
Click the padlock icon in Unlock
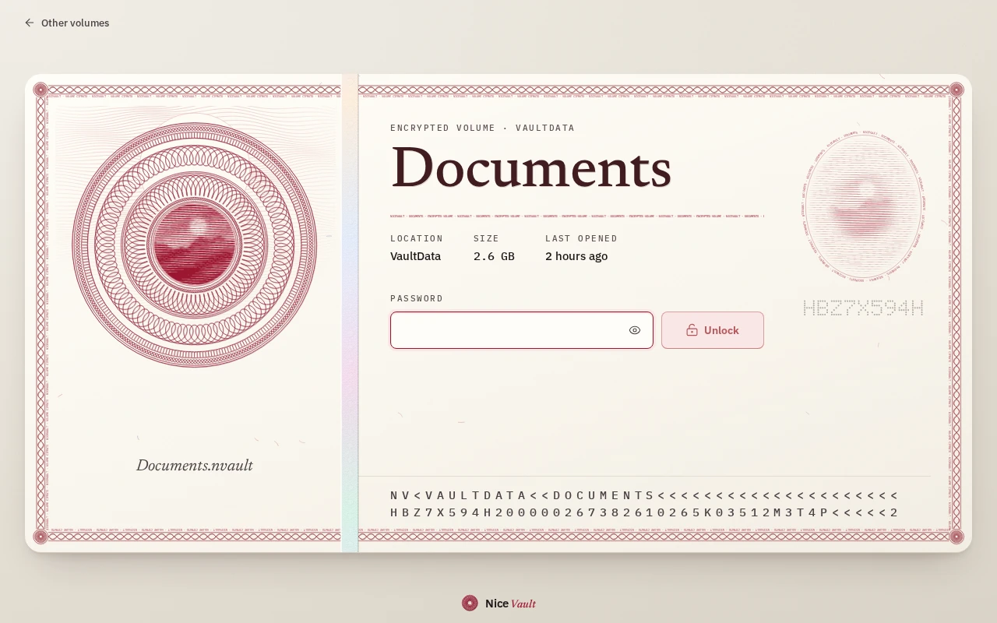coord(692,330)
